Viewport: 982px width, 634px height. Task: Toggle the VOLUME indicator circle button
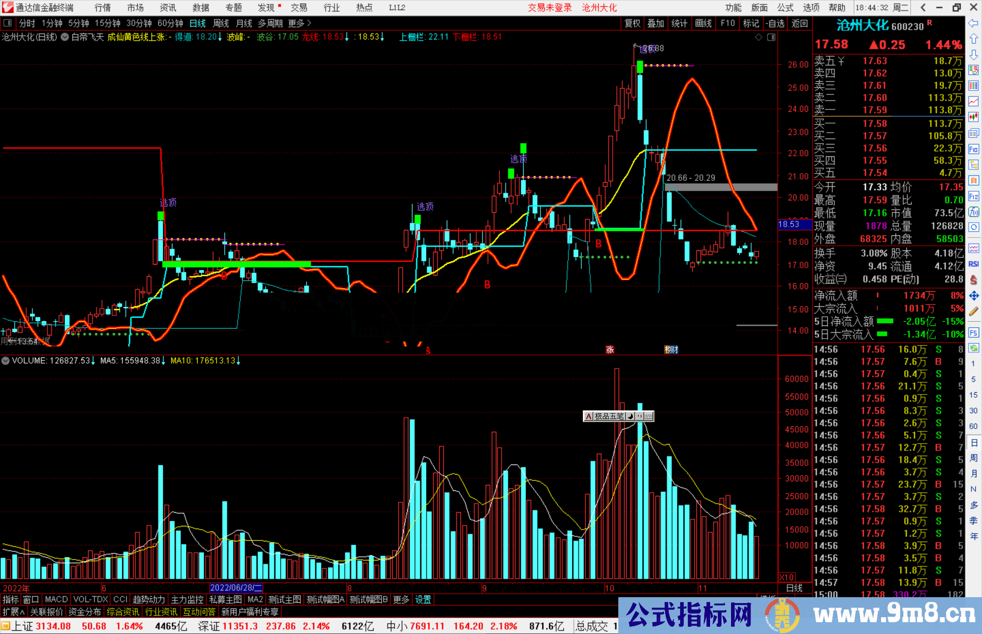[x=5, y=361]
